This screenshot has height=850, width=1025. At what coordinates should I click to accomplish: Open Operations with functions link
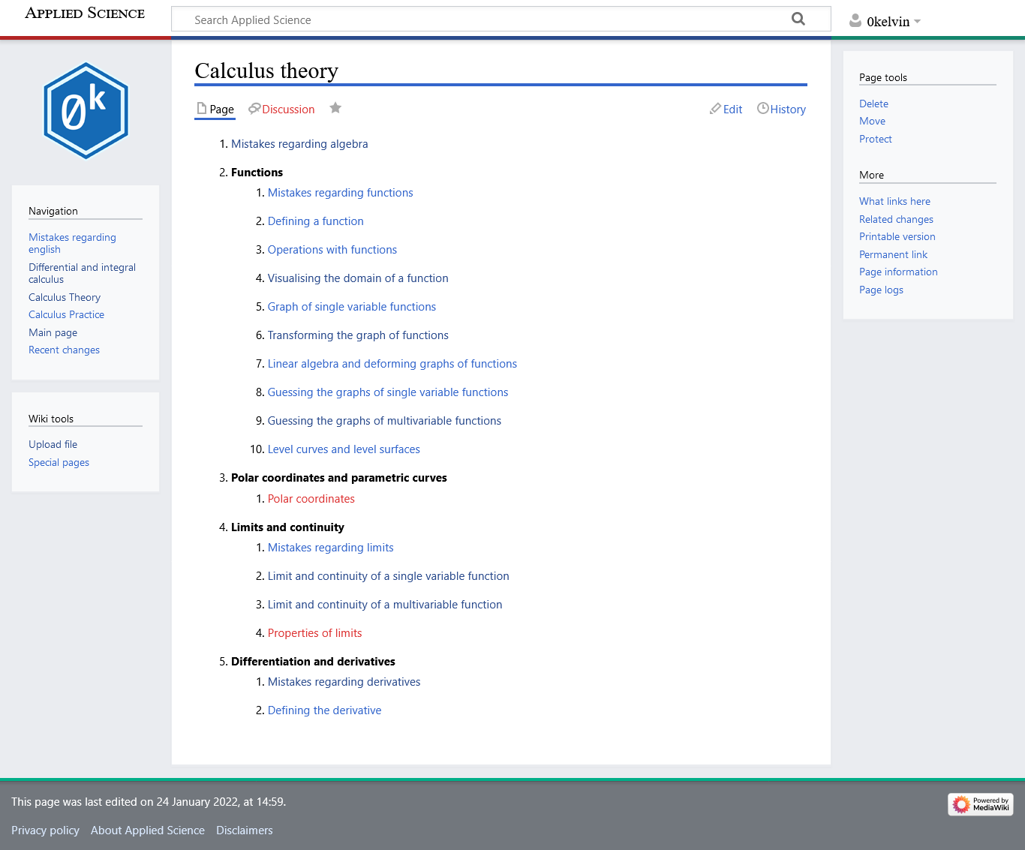332,250
